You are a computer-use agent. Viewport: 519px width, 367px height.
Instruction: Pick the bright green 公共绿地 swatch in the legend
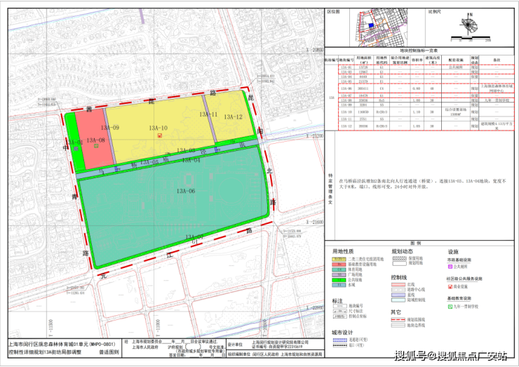(x=339, y=280)
